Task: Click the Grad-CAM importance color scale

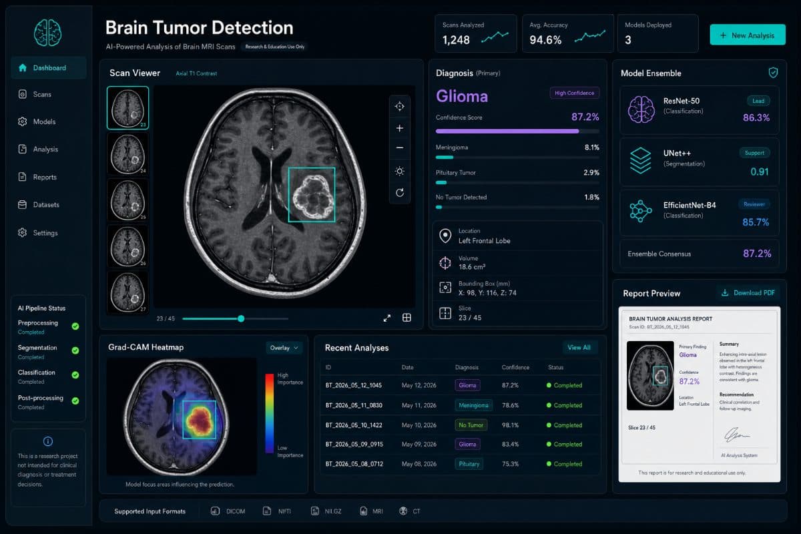Action: point(269,414)
